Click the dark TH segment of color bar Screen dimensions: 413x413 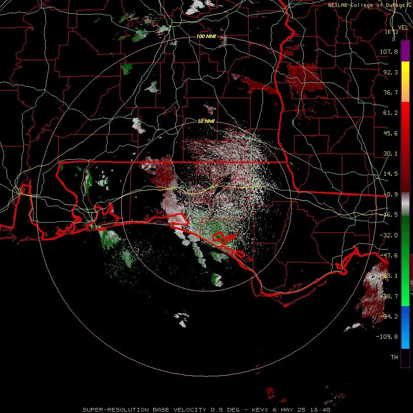tap(405, 357)
